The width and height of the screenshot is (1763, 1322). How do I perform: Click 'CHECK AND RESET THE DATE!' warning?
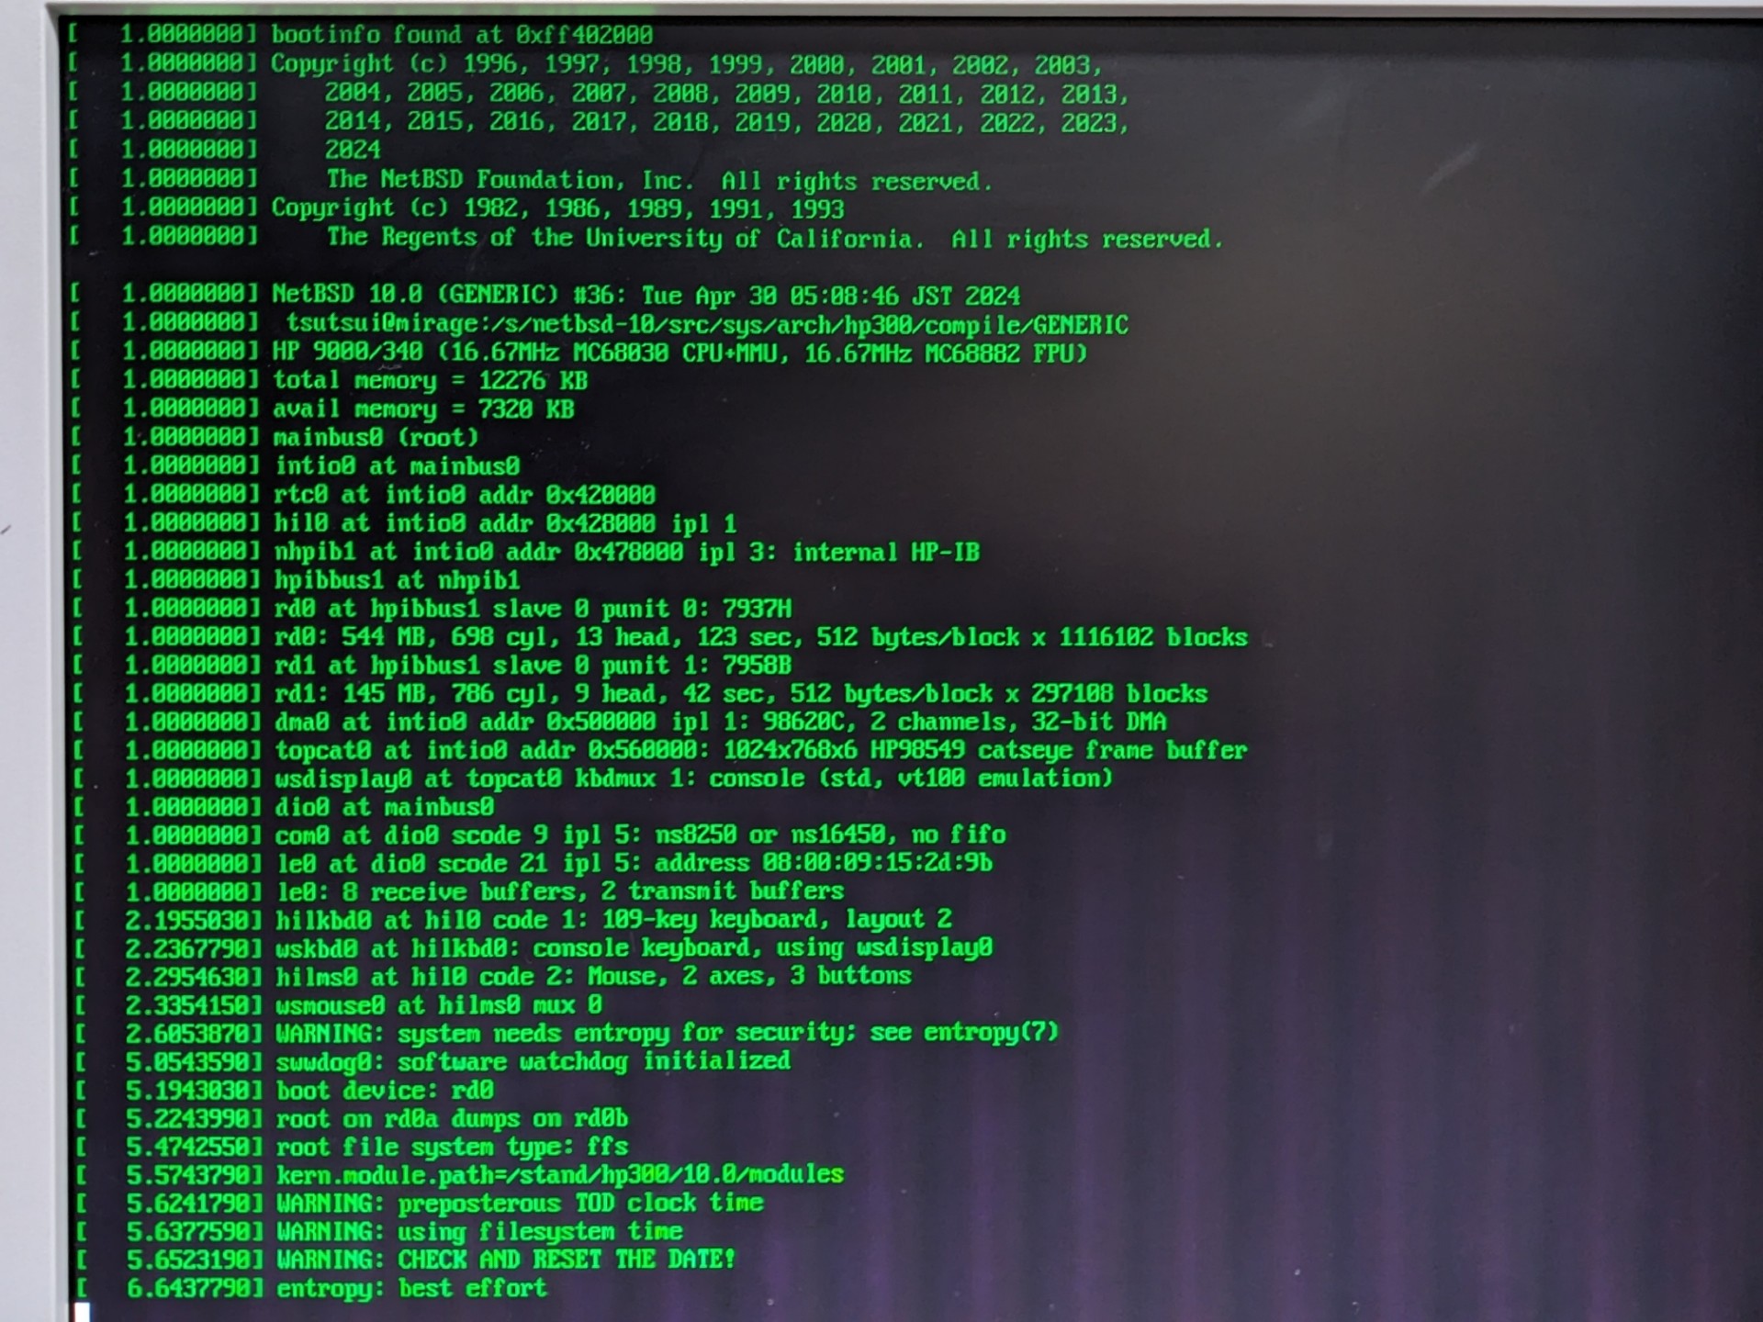[567, 1259]
